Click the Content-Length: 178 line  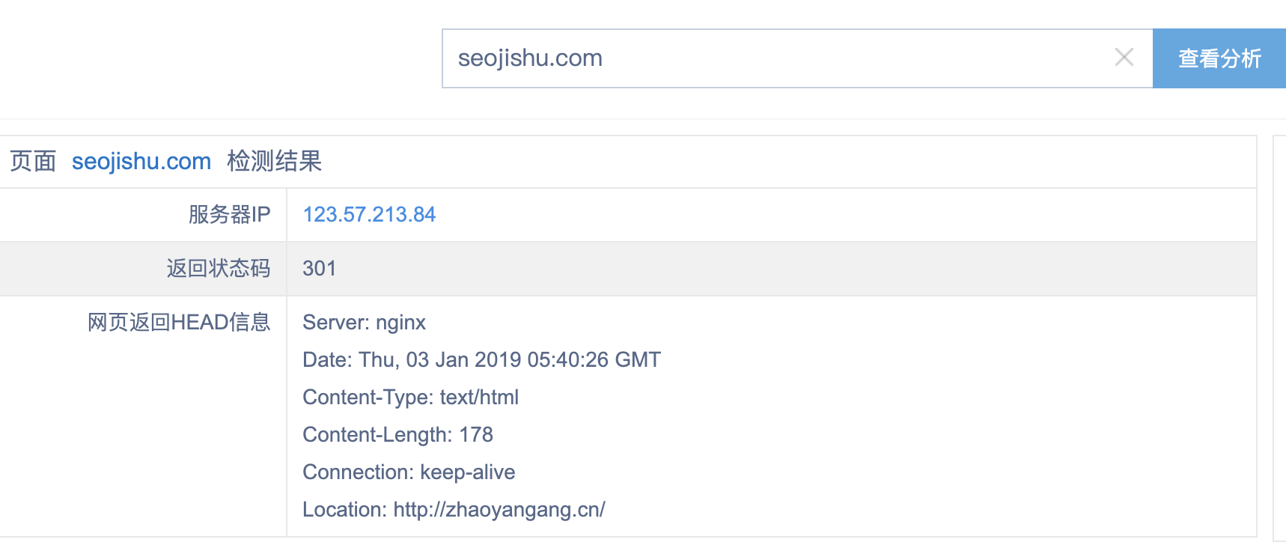point(397,435)
